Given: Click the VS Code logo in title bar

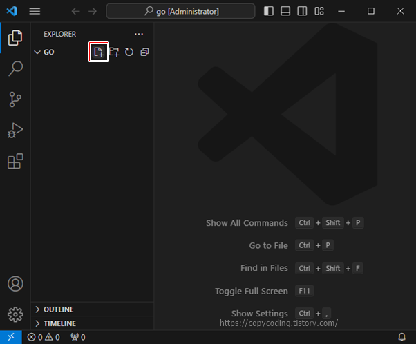Looking at the screenshot, I should pyautogui.click(x=12, y=11).
